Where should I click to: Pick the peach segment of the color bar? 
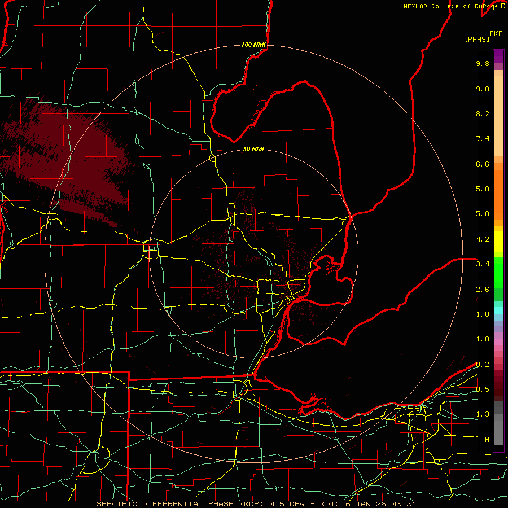pos(498,117)
